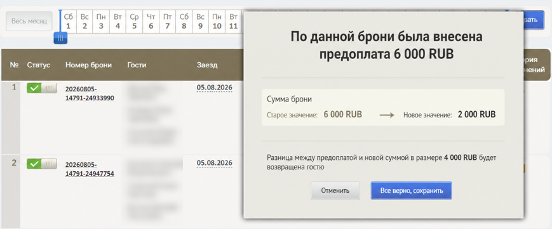
Task: Click the blue date range slider handle
Action: coord(60,38)
